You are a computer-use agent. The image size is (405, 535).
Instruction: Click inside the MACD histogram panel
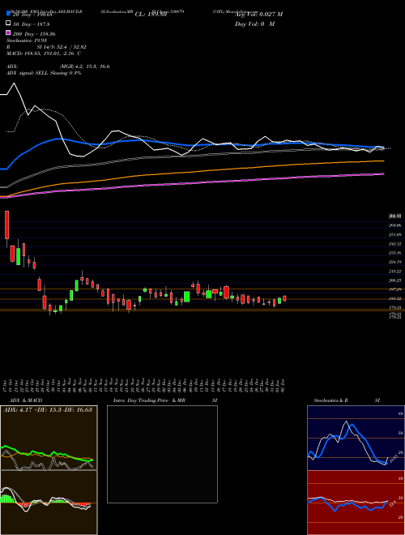click(x=49, y=503)
